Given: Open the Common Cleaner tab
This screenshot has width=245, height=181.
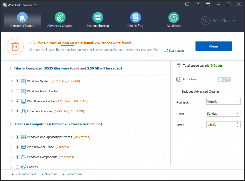Looking at the screenshot, I should click(x=22, y=20).
